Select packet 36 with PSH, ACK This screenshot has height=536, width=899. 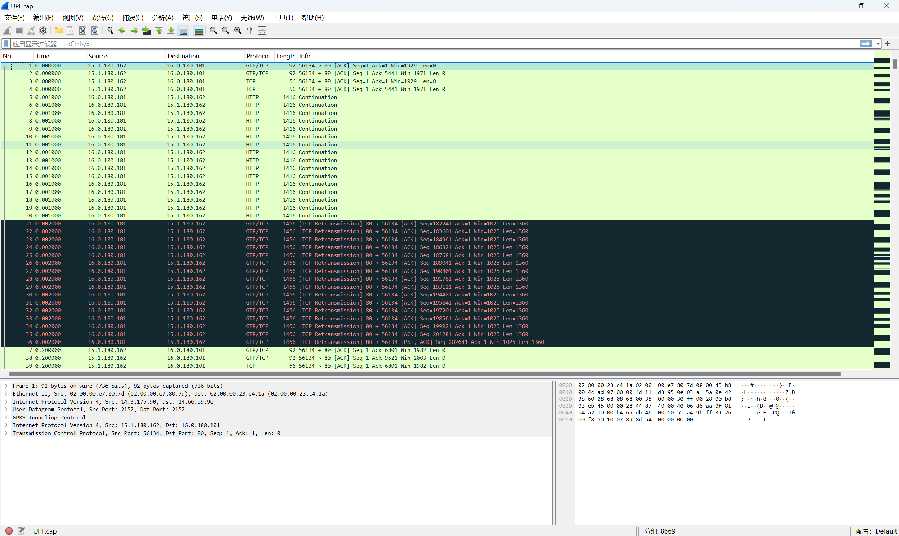pos(437,342)
